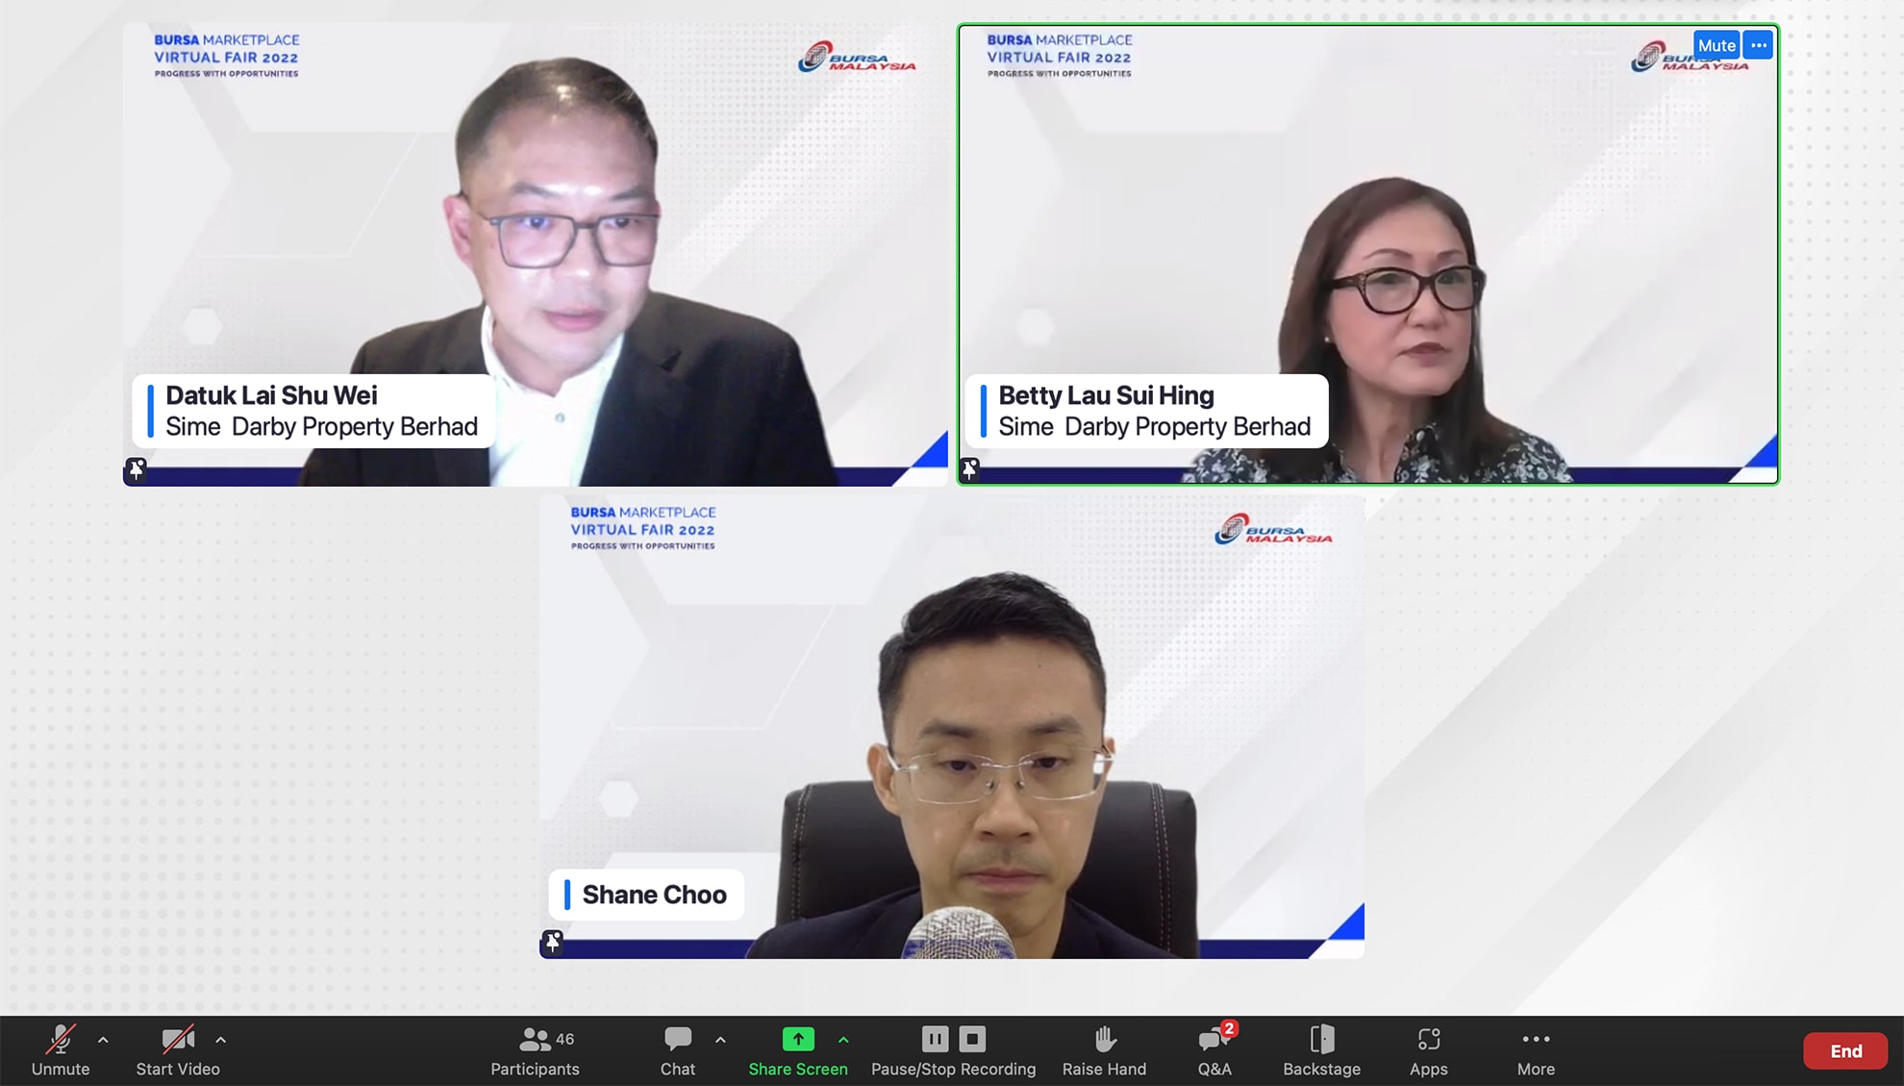1904x1086 pixels.
Task: Select Betty Lau Sui Hing's video tile
Action: coord(1368,254)
